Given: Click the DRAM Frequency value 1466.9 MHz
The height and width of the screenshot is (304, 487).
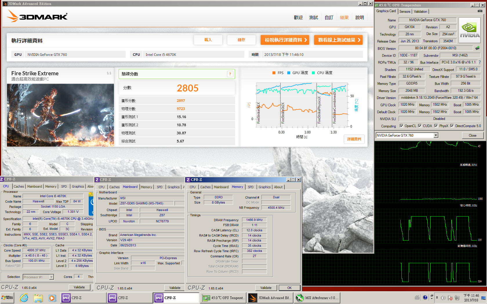Looking at the screenshot, I should (255, 220).
